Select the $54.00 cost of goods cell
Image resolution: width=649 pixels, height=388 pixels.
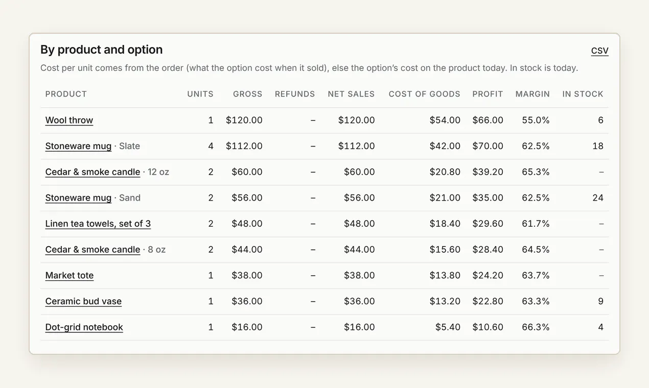click(x=445, y=120)
